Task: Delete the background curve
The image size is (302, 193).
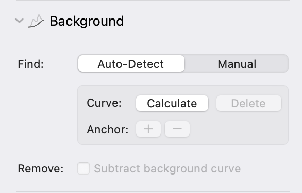Action: [x=248, y=103]
